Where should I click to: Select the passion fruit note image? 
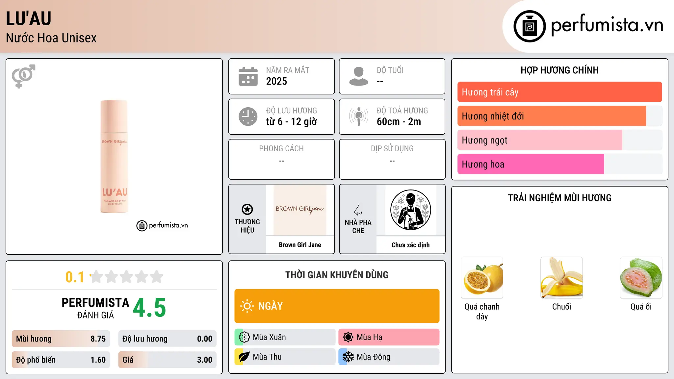[x=482, y=278]
